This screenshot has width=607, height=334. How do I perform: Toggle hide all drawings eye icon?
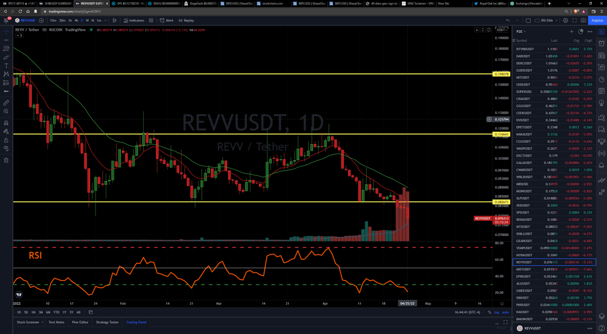[6, 149]
